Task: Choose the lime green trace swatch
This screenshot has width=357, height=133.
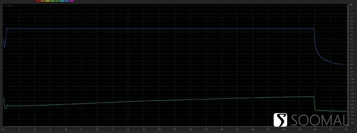Action: pos(52,1)
